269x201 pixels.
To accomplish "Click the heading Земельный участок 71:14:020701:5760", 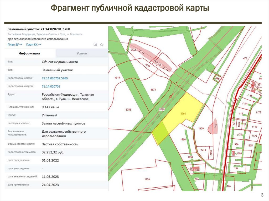I will 39,29.
